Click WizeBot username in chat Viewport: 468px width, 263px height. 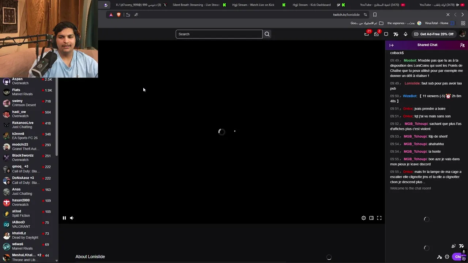point(409,96)
